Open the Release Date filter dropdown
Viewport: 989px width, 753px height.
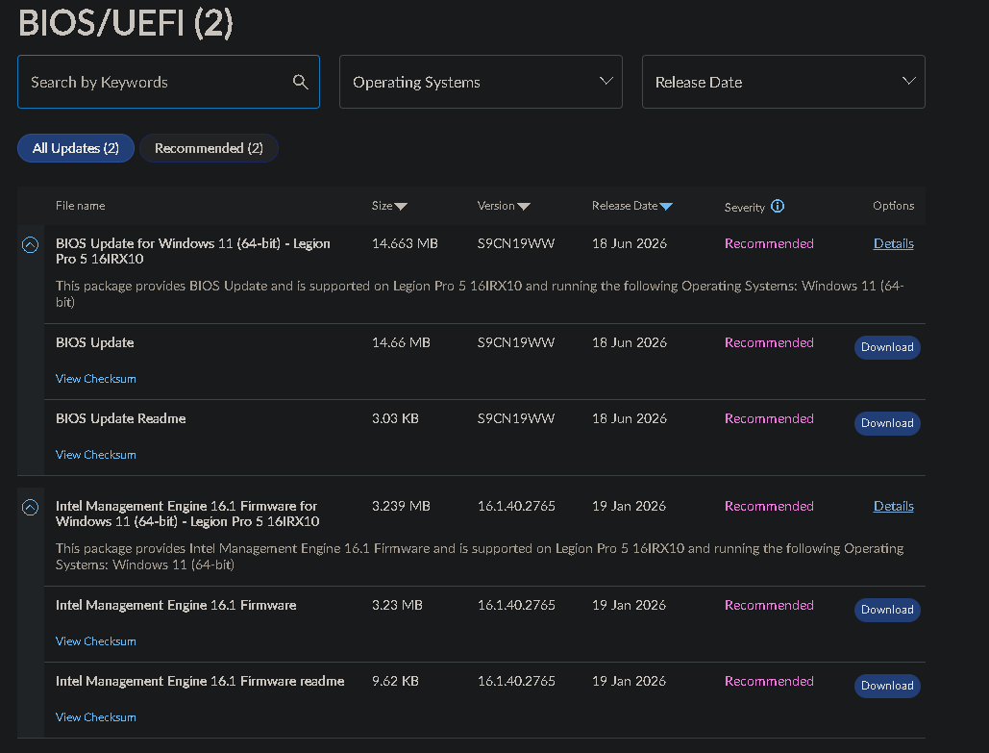[x=783, y=82]
